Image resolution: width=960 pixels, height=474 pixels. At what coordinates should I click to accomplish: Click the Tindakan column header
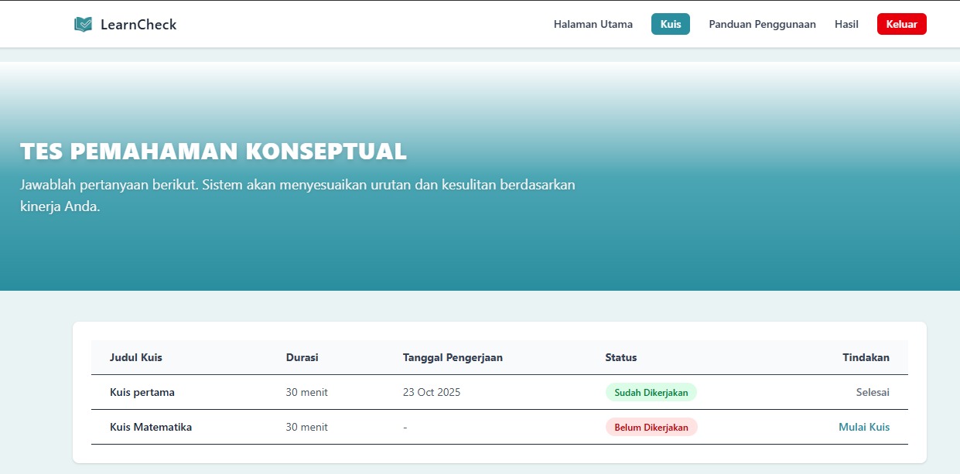(866, 357)
